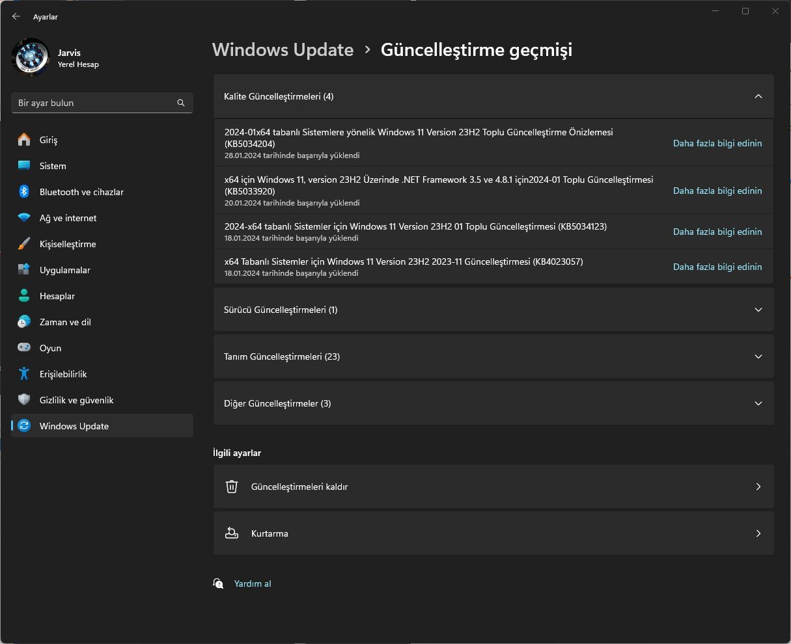The image size is (791, 644).
Task: Select the Zaman ve dil clock icon
Action: (24, 322)
